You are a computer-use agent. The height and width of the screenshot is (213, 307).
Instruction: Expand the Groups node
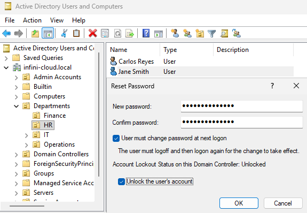coord(16,174)
